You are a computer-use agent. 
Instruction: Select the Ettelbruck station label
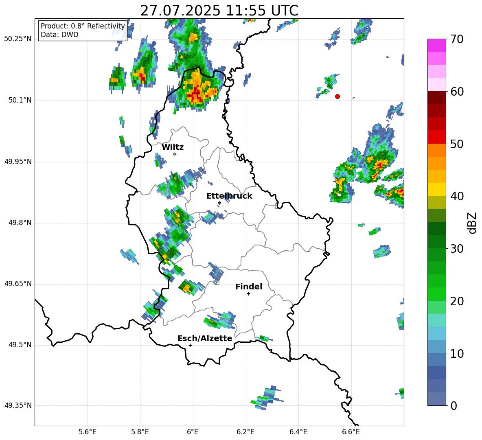point(229,196)
